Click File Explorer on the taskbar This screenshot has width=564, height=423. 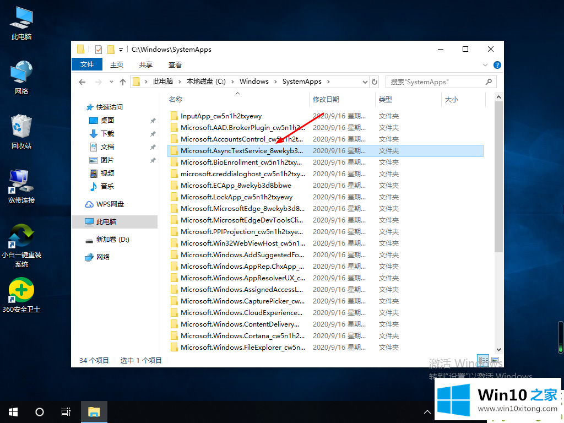(94, 412)
